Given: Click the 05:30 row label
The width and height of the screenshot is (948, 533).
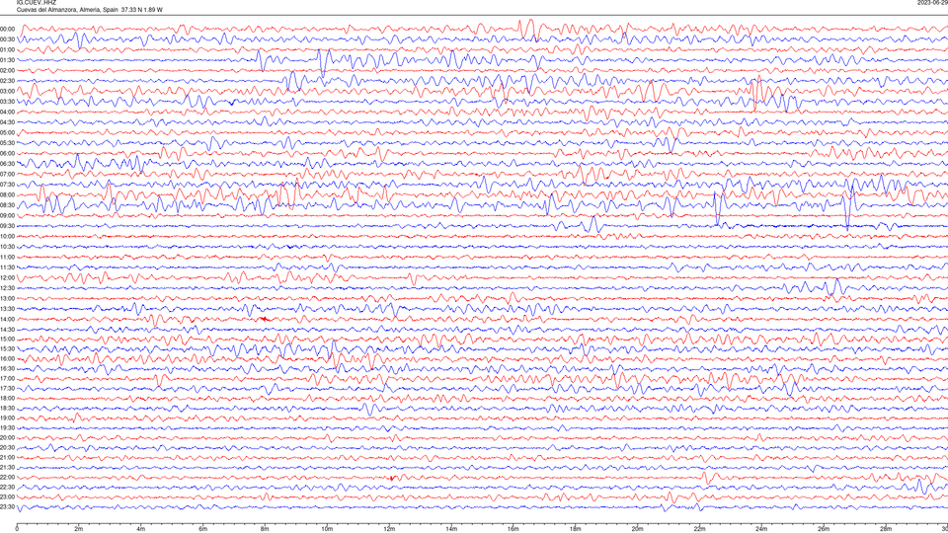Looking at the screenshot, I should click(7, 142).
